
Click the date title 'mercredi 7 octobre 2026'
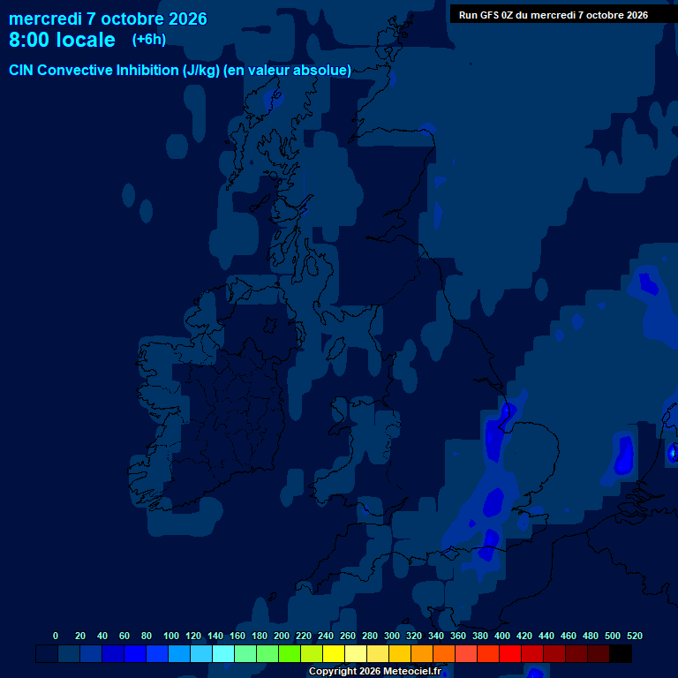[x=108, y=19]
